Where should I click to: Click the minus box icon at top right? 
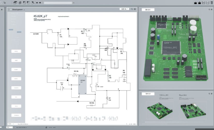tap(207, 3)
